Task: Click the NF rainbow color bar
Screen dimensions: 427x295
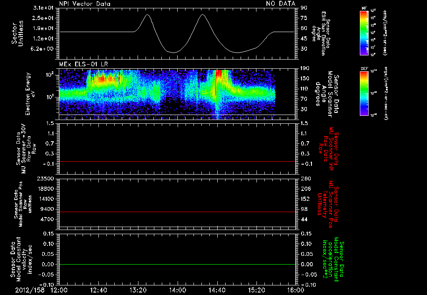Action: point(364,32)
